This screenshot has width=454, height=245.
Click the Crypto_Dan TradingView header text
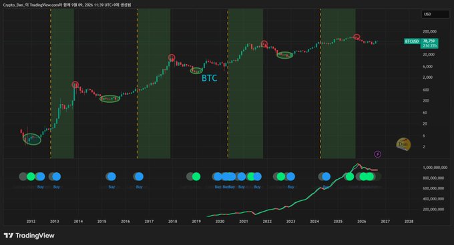(67, 5)
